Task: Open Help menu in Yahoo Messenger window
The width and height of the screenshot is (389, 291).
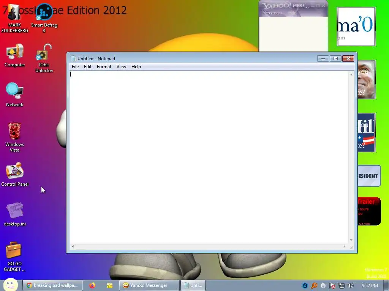Action: pos(292,13)
